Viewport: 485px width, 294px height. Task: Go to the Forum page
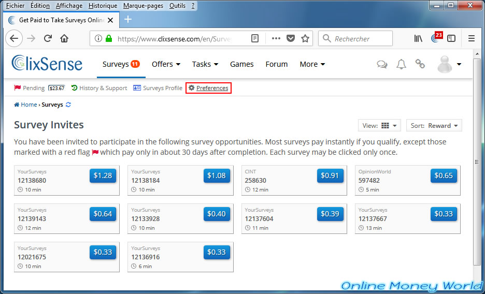pos(277,64)
